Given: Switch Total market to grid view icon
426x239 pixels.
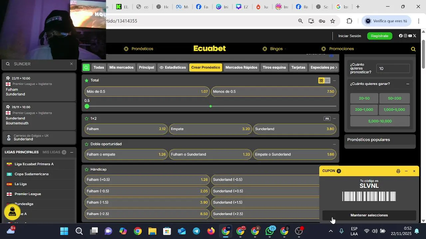Looking at the screenshot, I should point(321,80).
